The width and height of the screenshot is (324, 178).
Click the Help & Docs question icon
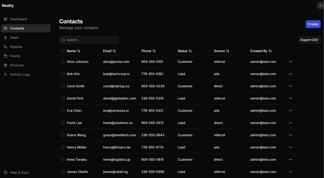pos(5,173)
